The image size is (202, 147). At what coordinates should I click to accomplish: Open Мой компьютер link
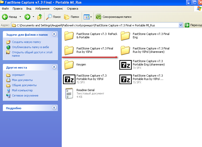click(x=22, y=91)
